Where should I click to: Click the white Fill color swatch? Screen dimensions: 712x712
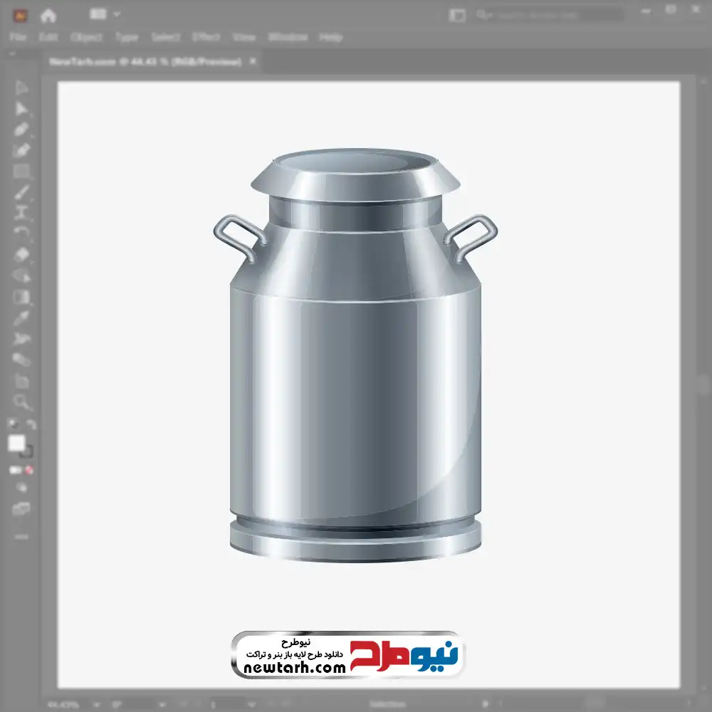point(16,444)
